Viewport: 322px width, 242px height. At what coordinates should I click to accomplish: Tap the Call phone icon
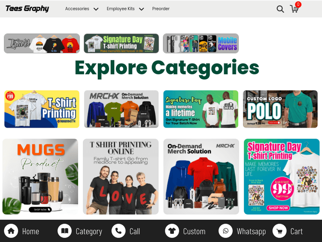118,231
